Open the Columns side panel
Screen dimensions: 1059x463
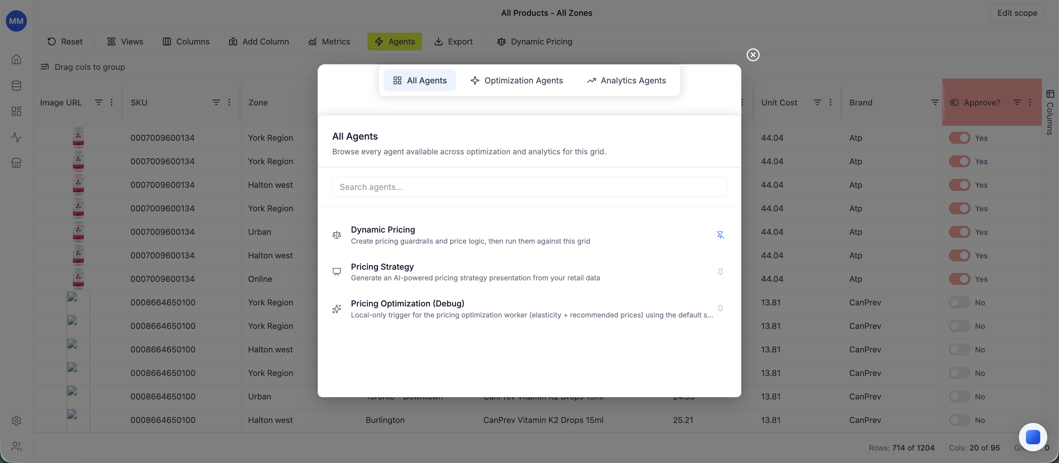pyautogui.click(x=1050, y=112)
